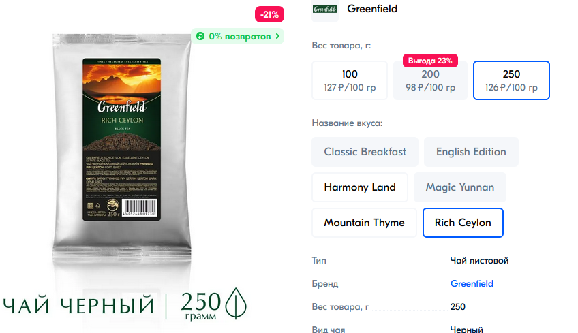Click the barcode on the tea package
578x333 pixels.
[x=139, y=208]
